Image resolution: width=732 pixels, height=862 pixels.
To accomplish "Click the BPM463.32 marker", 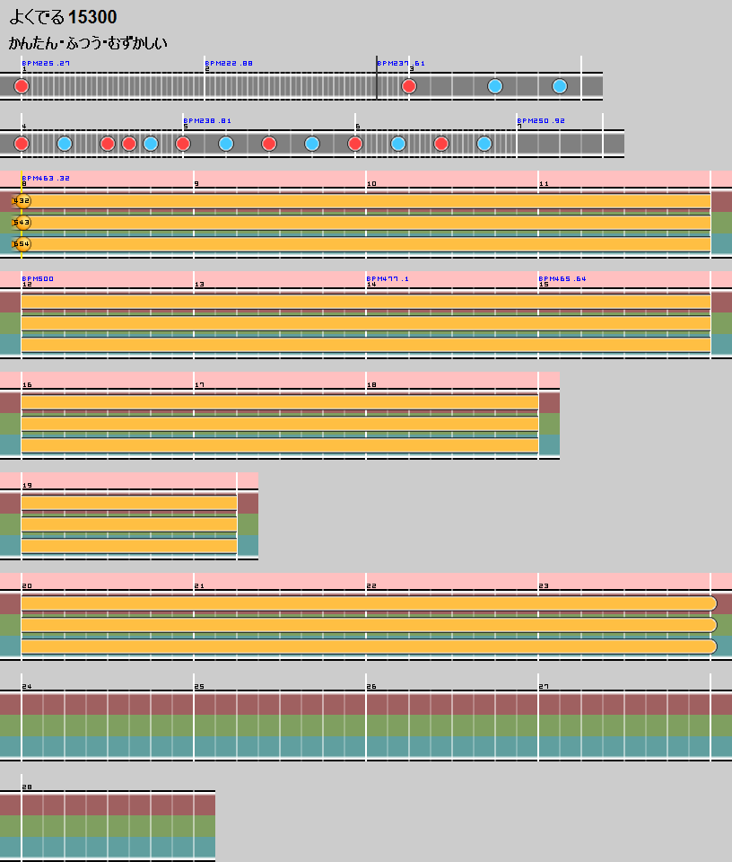I will [46, 178].
